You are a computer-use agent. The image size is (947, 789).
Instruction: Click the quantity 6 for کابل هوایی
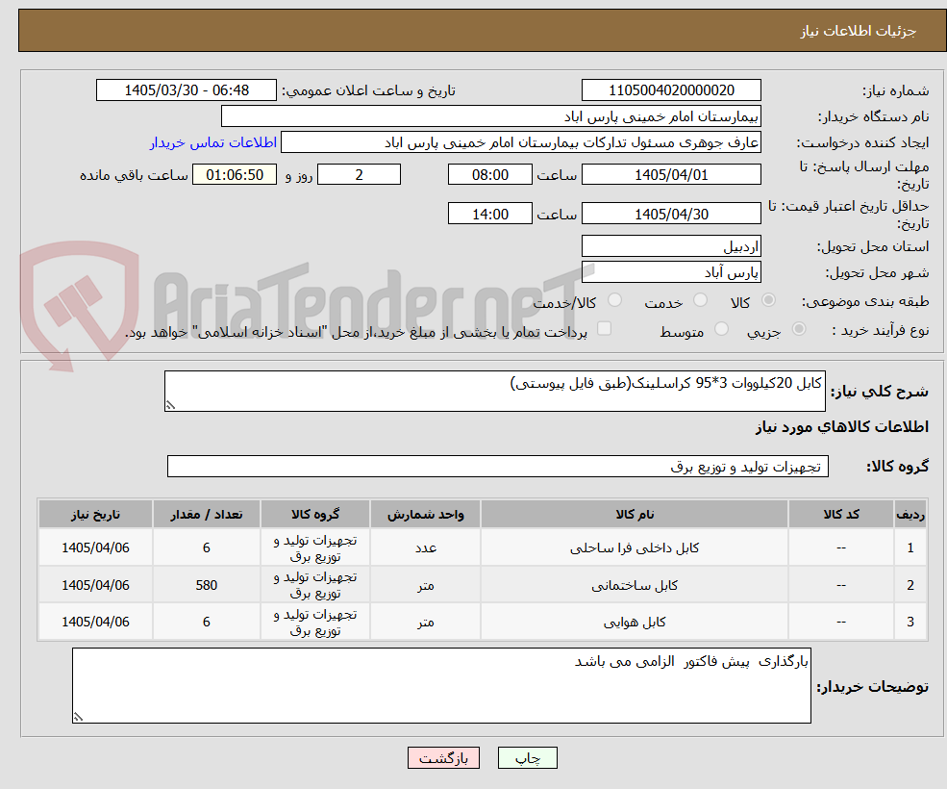point(207,622)
